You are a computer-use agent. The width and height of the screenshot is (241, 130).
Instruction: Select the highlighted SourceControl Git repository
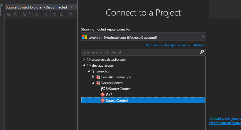click(x=117, y=101)
